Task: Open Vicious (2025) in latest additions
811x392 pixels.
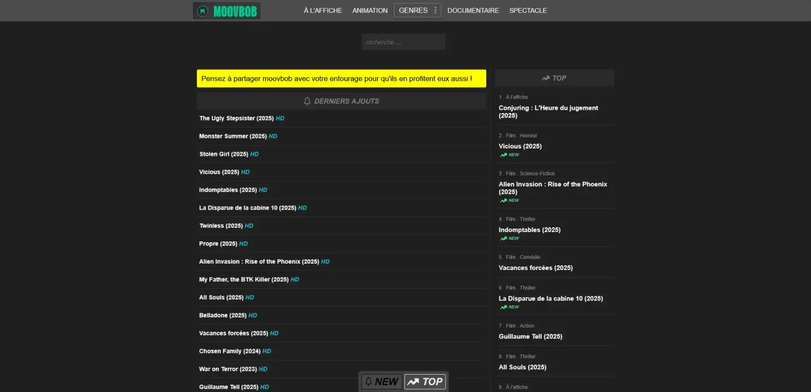Action: (x=219, y=172)
